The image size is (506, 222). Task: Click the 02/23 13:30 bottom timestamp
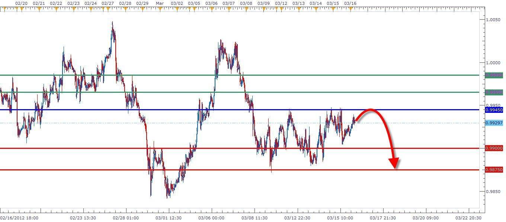coord(83,218)
